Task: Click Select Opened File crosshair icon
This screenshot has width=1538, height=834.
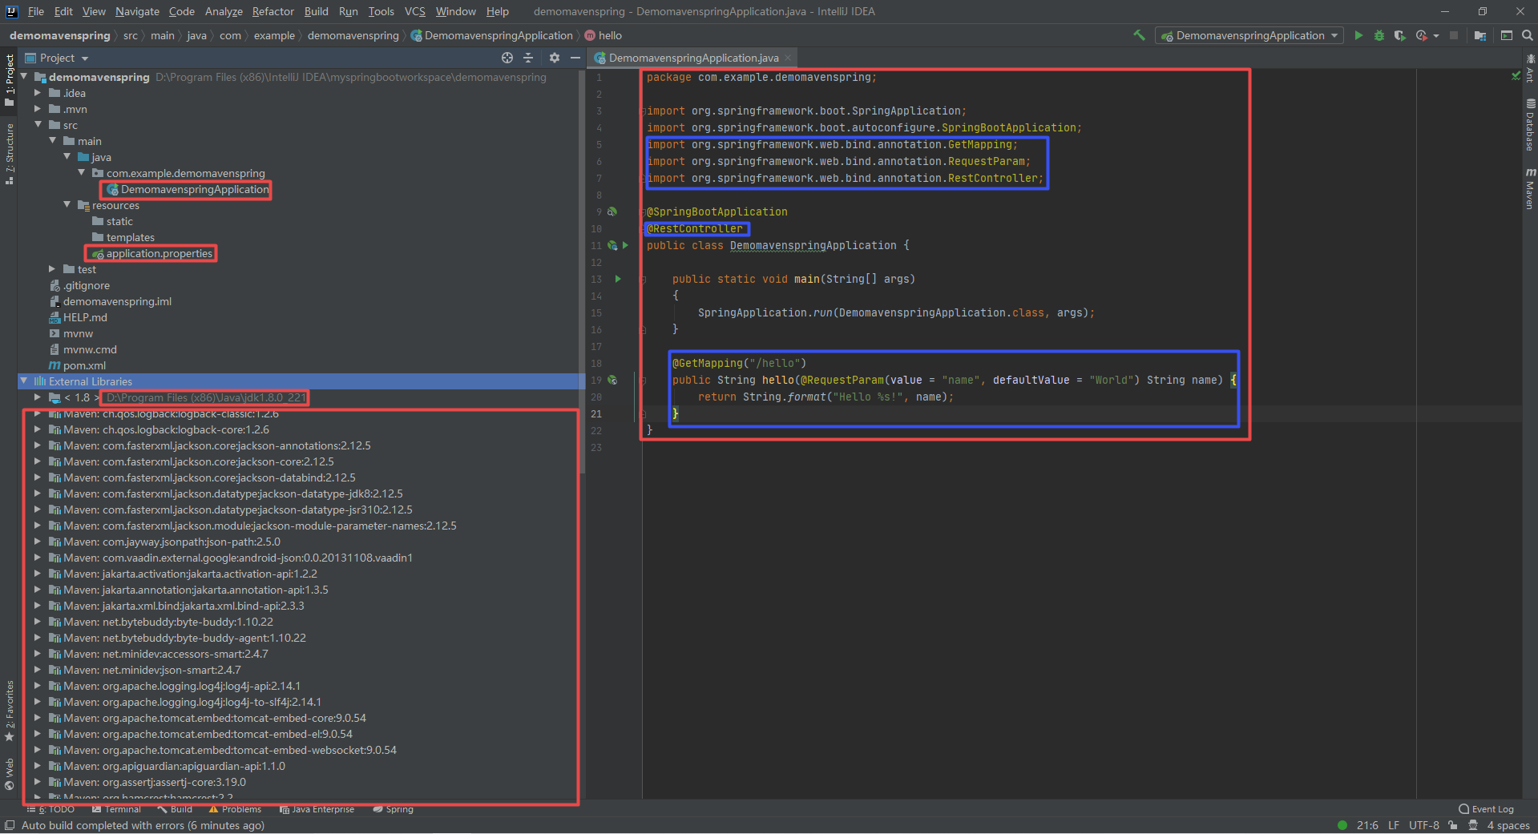Action: click(x=507, y=58)
